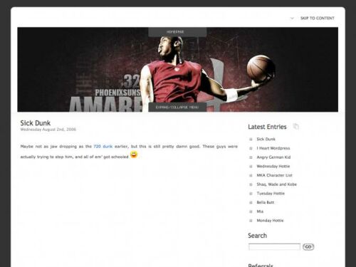
Task: Click the smiley emoticon in the post
Action: (134, 155)
